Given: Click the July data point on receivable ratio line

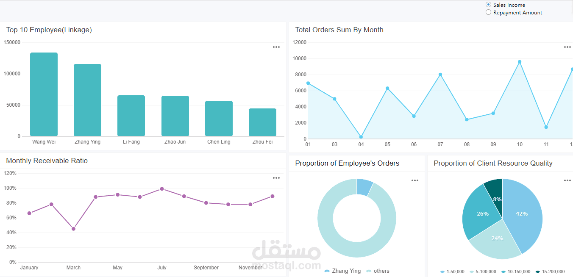Looking at the screenshot, I should coord(162,188).
